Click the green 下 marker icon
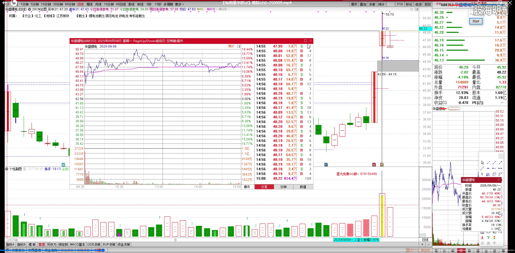The height and width of the screenshot is (253, 515). (x=488, y=238)
